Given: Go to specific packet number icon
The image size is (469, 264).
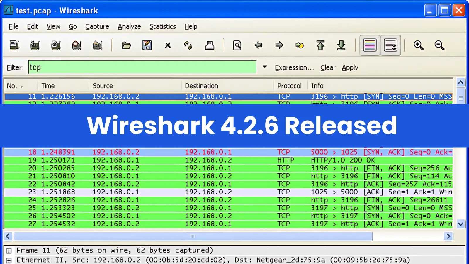Looking at the screenshot, I should (x=300, y=45).
